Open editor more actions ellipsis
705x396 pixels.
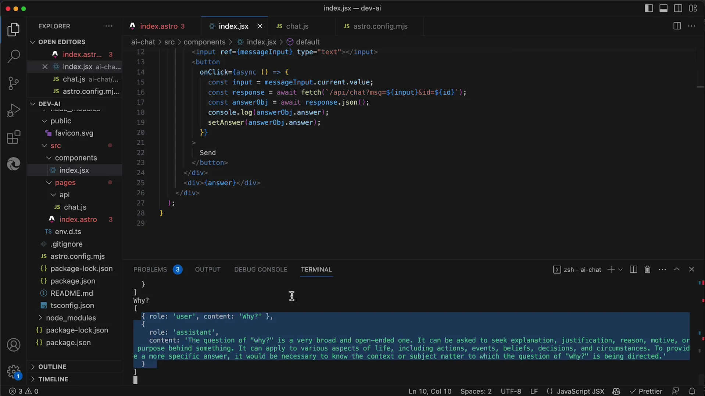(x=691, y=26)
